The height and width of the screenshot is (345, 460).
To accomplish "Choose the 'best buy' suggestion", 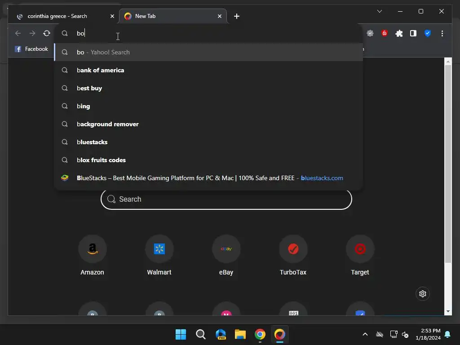I will pyautogui.click(x=208, y=88).
